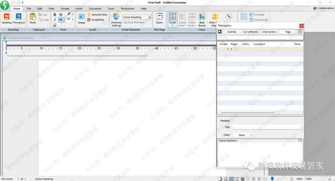Viewport: 335px width, 181px height.
Task: Open the Edit menu
Action: click(40, 9)
